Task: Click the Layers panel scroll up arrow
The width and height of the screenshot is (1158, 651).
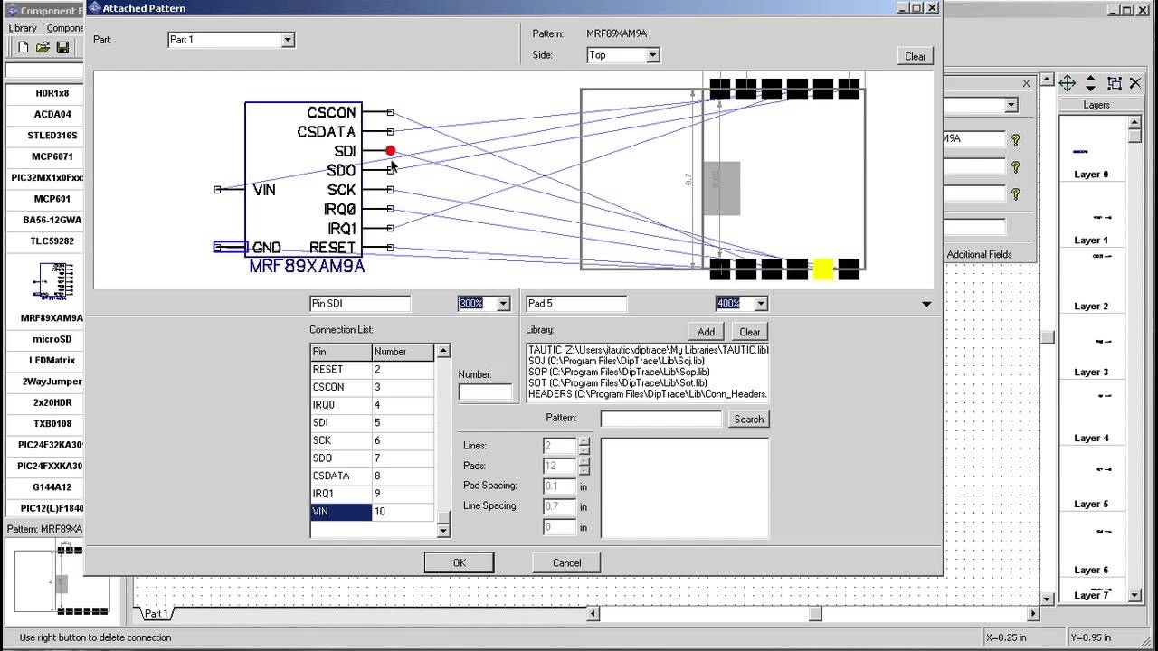Action: click(x=1134, y=121)
